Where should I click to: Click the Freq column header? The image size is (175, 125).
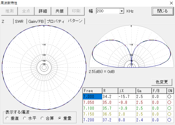(92, 91)
